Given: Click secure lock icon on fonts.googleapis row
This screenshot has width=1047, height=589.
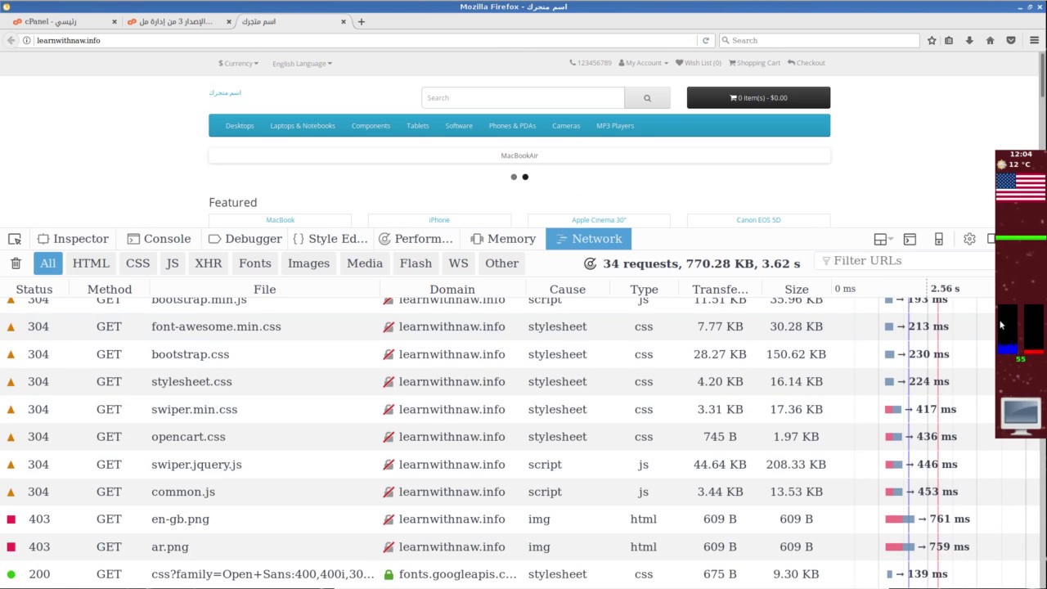Looking at the screenshot, I should click(389, 574).
